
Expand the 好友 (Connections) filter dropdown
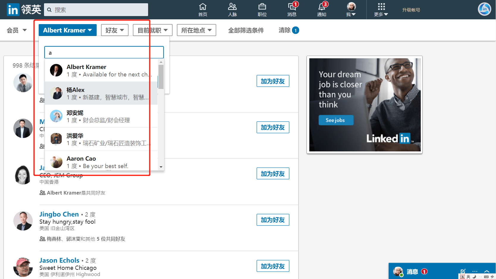click(114, 30)
